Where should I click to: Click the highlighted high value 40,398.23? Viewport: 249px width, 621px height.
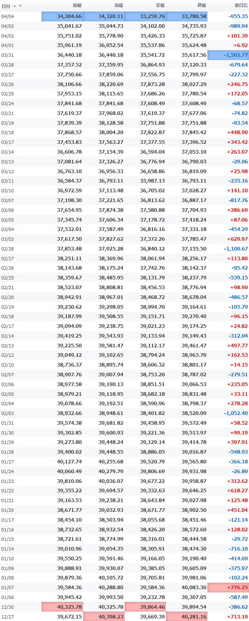point(104,616)
